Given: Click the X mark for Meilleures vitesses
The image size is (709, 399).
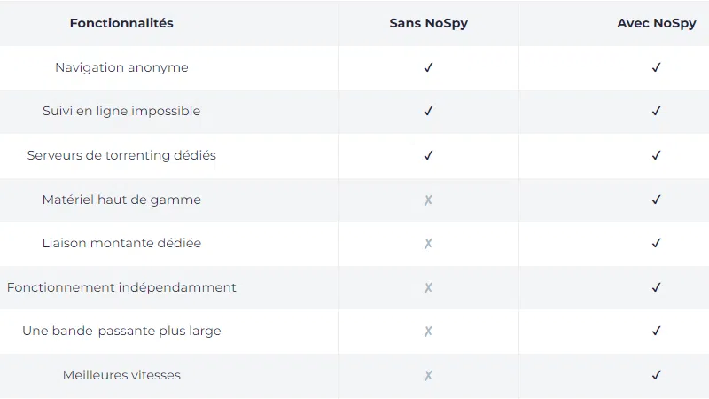Looking at the screenshot, I should tap(428, 375).
